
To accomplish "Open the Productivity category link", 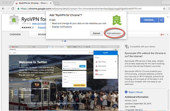I will tap(42, 28).
